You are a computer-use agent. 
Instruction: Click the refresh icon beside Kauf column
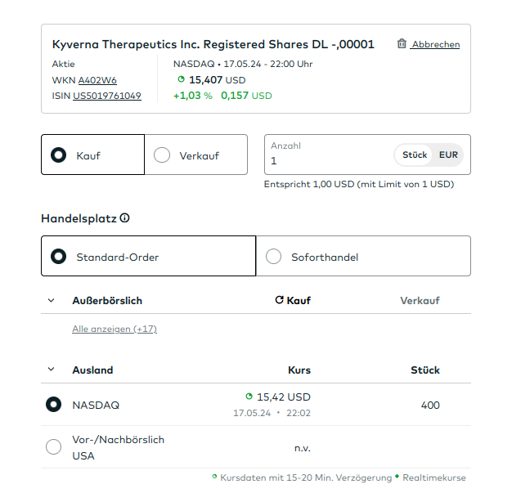279,301
